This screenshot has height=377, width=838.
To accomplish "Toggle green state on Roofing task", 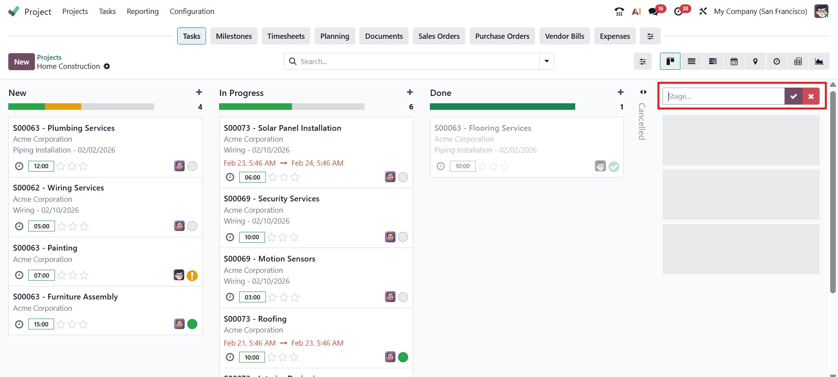I will (x=403, y=357).
